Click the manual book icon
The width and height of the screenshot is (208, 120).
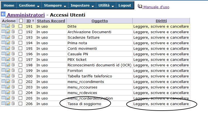(x=140, y=6)
